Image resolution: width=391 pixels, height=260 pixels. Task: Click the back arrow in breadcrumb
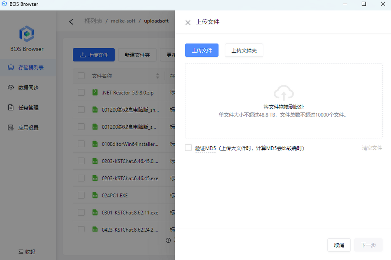[x=71, y=22]
